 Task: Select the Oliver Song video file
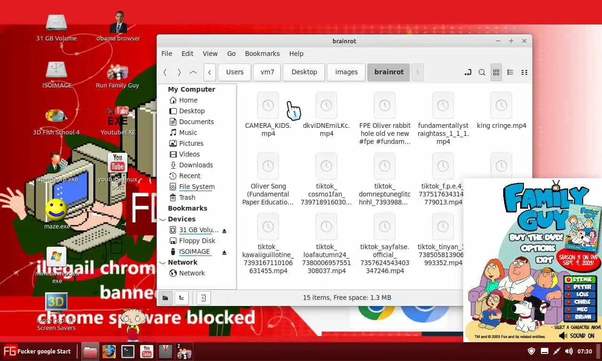268,166
